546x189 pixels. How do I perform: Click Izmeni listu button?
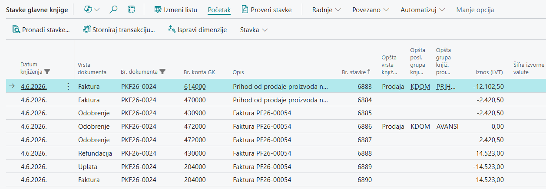175,10
